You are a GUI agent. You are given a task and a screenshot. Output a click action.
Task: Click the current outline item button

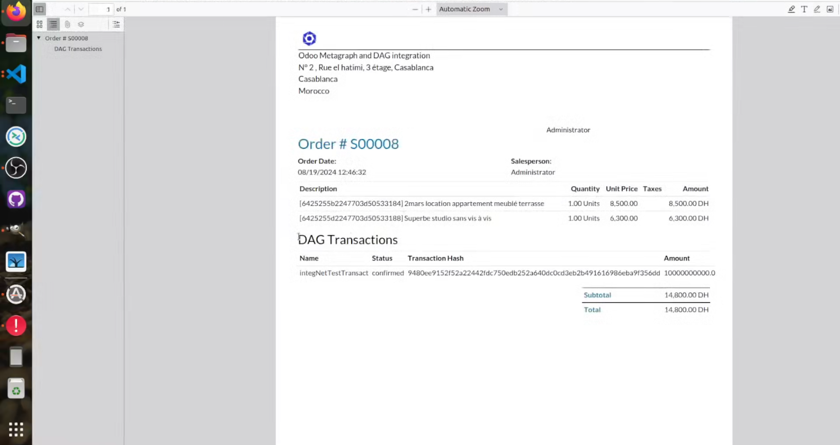click(116, 24)
